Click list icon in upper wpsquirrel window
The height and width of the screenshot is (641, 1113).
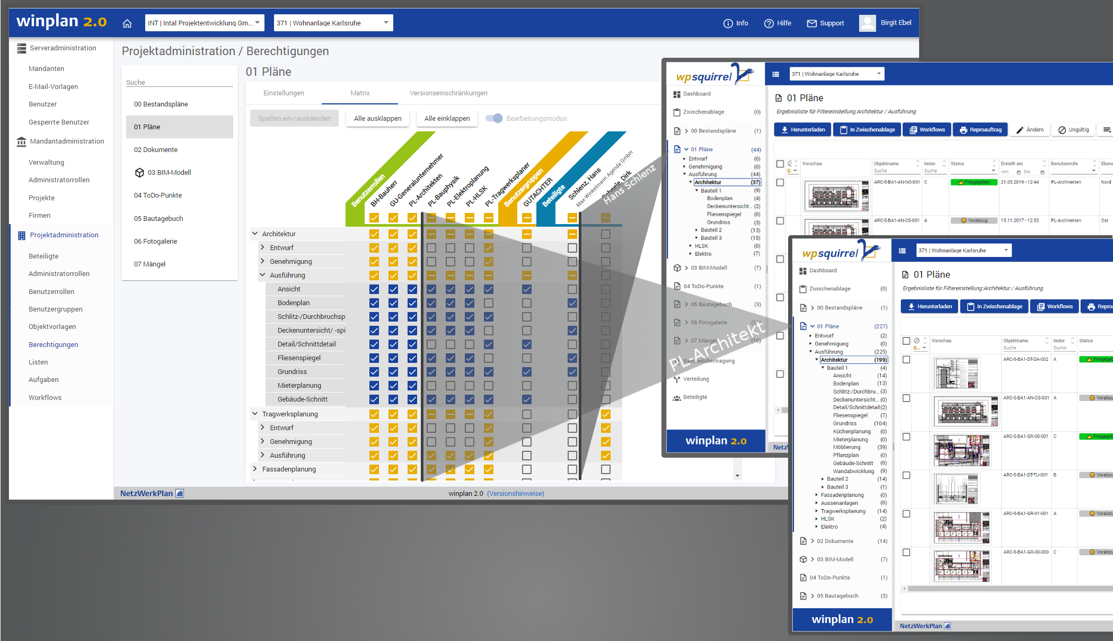776,74
